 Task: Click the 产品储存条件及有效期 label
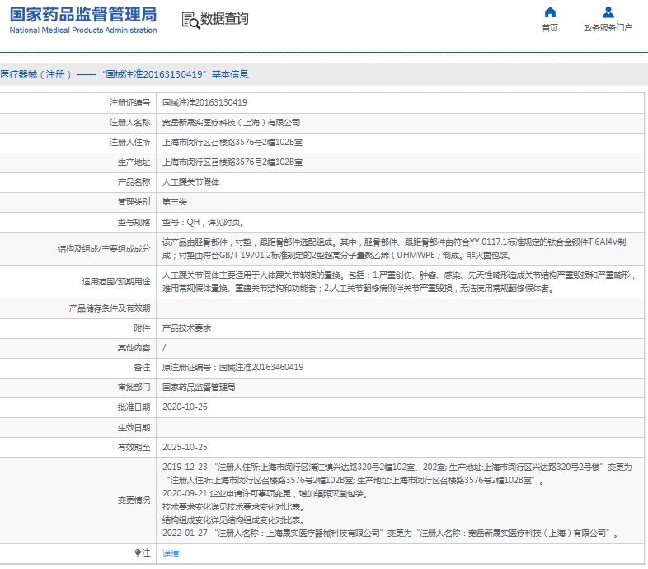click(x=110, y=308)
